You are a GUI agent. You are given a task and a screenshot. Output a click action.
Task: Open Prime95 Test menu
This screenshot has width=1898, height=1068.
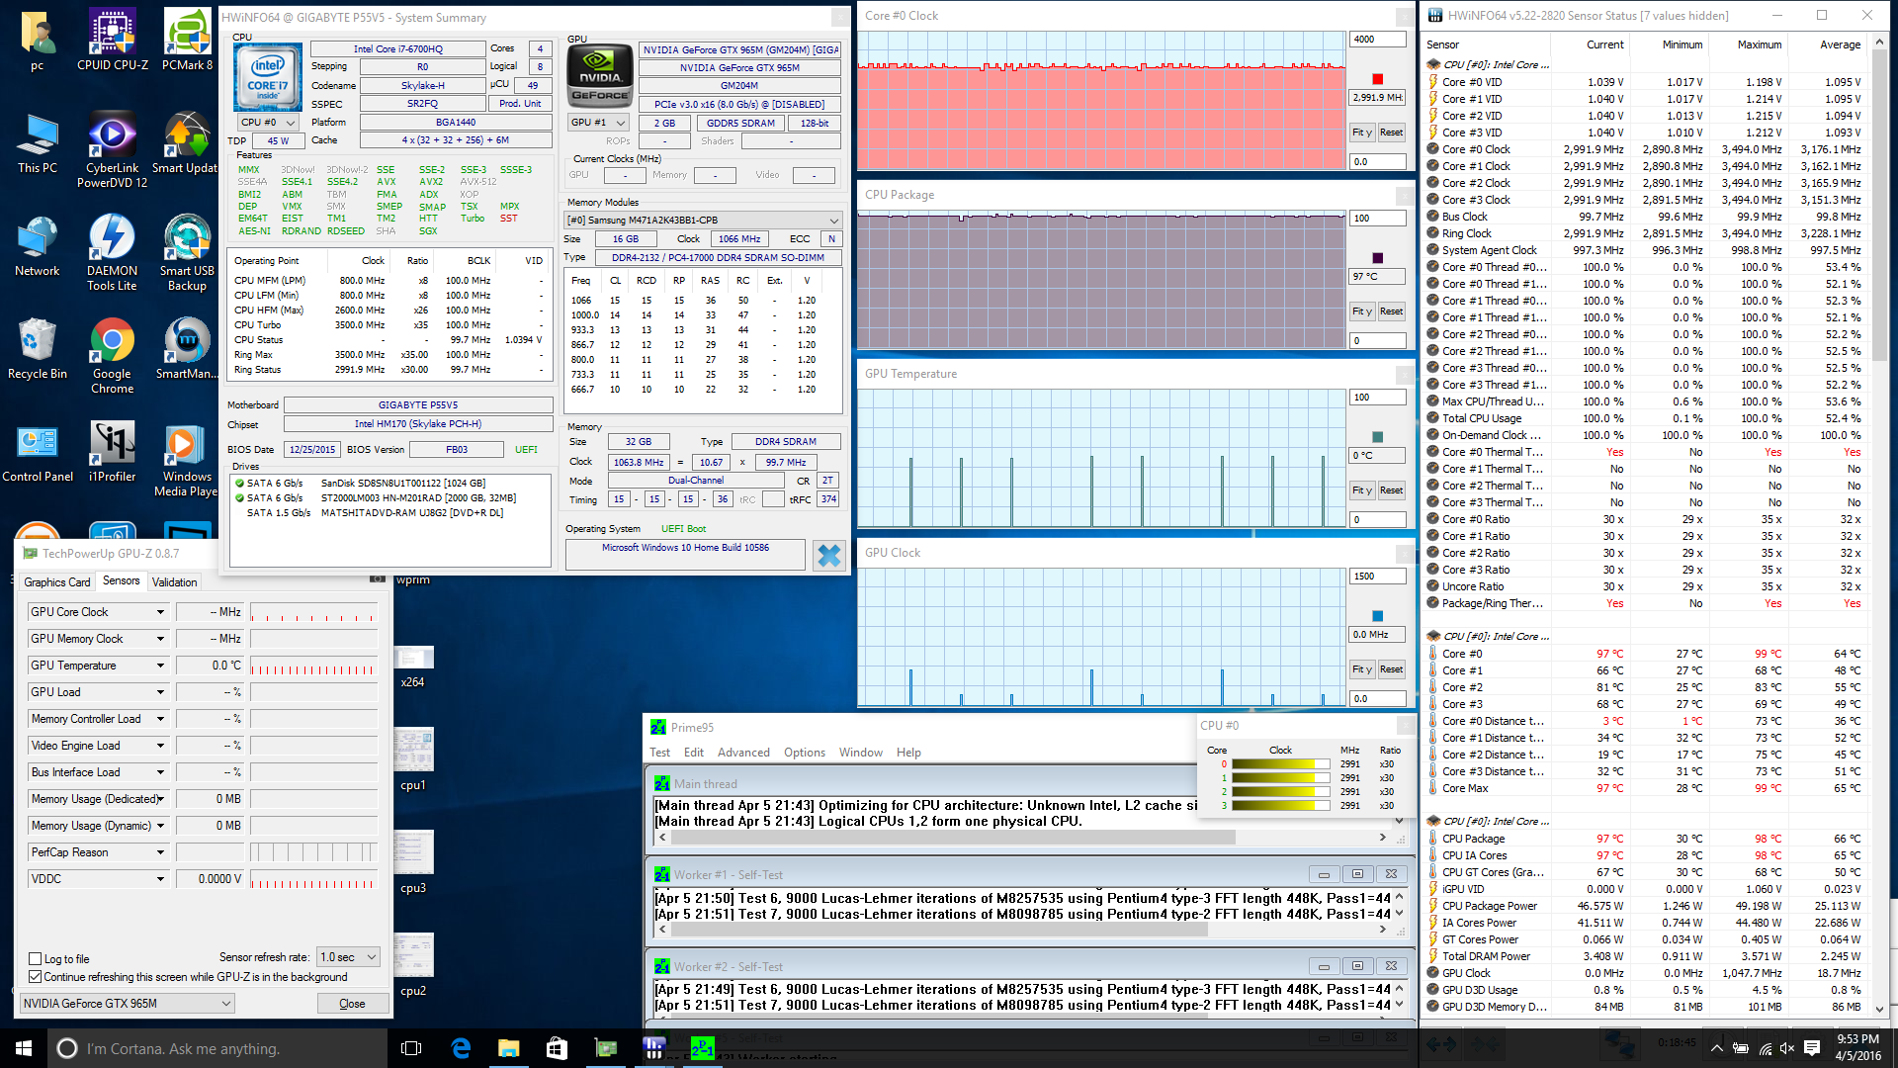pyautogui.click(x=659, y=753)
